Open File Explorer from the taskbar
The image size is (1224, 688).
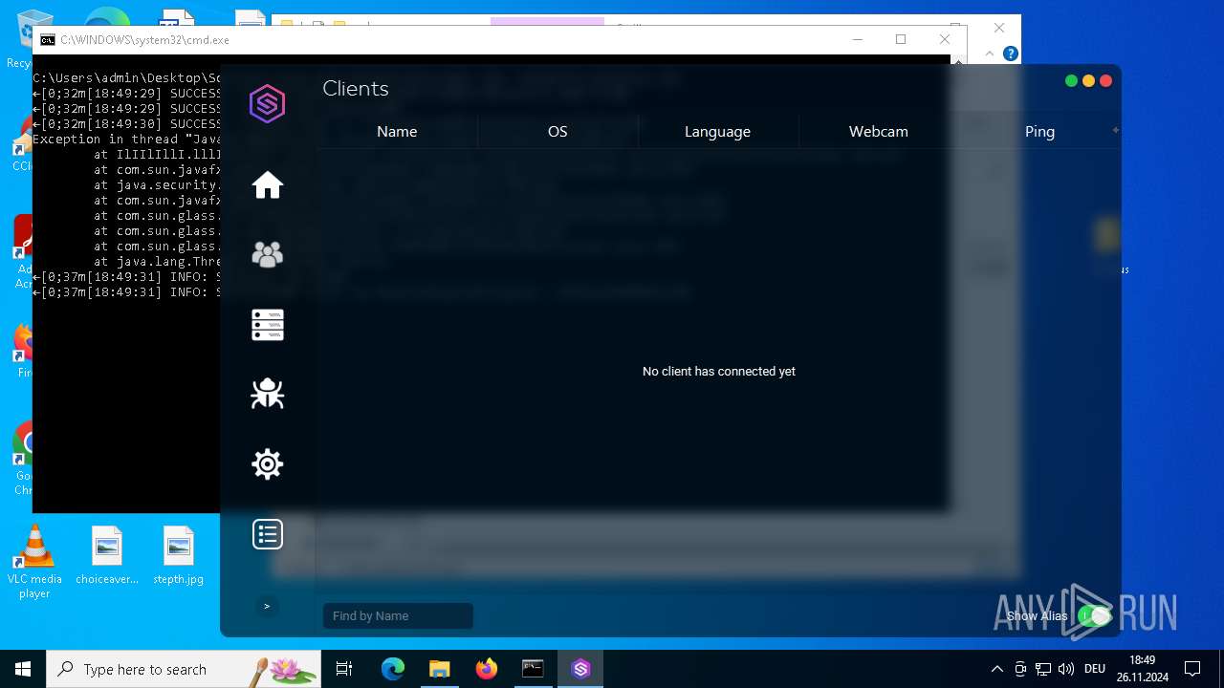click(x=439, y=669)
